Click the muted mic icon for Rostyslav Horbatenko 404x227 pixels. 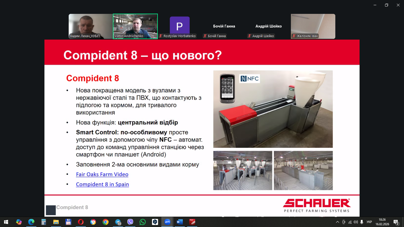pyautogui.click(x=161, y=36)
